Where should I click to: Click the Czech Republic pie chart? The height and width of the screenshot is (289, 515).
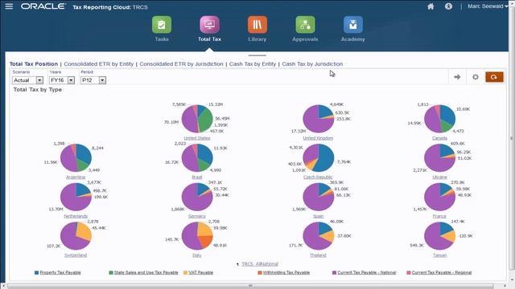pyautogui.click(x=319, y=158)
